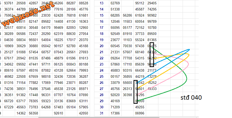
Task: Click the cell with value 21177
Action: click(x=152, y=70)
